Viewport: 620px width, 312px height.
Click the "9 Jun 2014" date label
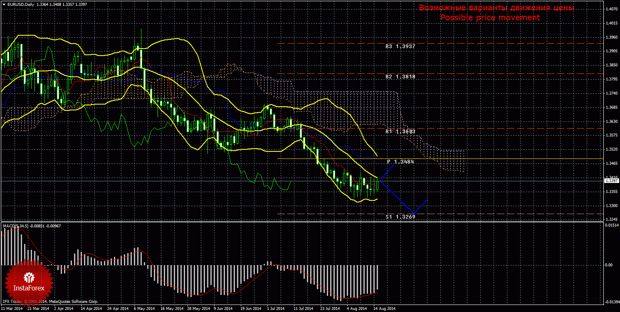[224, 309]
